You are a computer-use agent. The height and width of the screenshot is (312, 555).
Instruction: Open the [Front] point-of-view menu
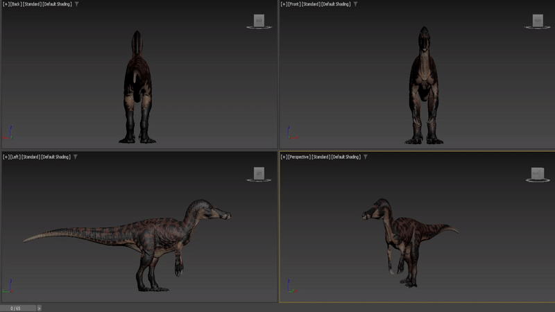point(294,4)
